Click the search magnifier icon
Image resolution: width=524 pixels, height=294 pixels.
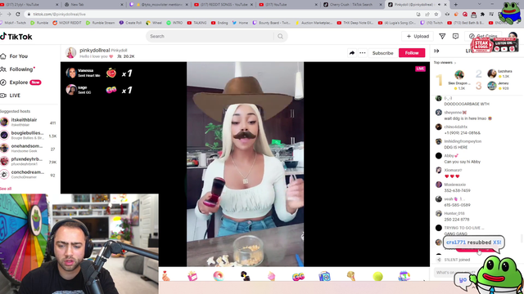click(280, 36)
